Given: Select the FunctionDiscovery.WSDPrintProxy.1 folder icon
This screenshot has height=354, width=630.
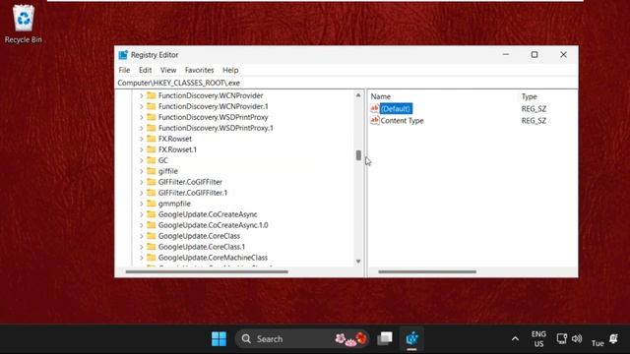Looking at the screenshot, I should (x=151, y=128).
